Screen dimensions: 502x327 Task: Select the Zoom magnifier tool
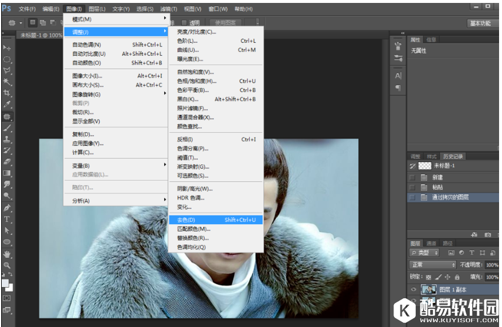pos(7,265)
